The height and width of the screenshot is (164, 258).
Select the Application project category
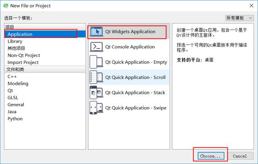[x=45, y=34]
